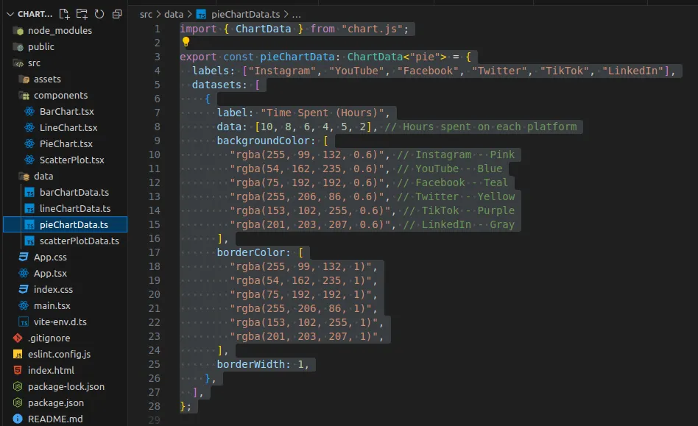Open index.css file
This screenshot has width=698, height=426.
click(x=53, y=289)
